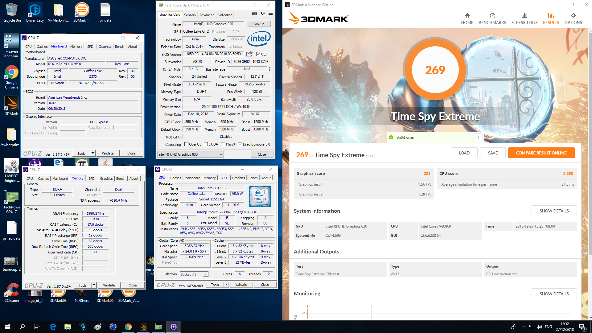Open 3DMark 11 desktop shortcut
The image size is (592, 333).
click(82, 13)
